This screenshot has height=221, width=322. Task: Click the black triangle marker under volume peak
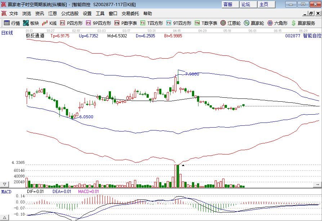click(x=183, y=165)
